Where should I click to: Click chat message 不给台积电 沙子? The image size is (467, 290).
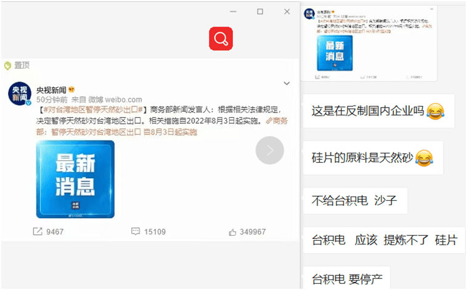click(x=355, y=200)
